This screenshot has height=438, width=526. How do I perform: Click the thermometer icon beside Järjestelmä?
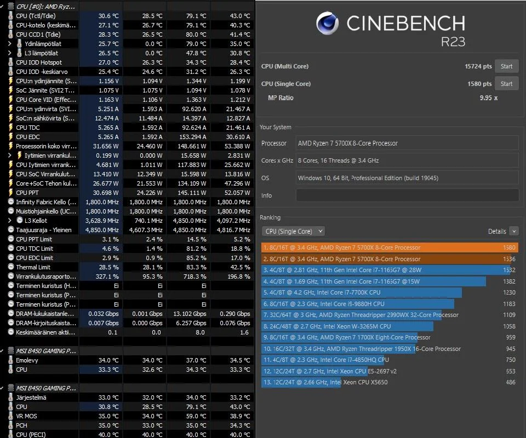point(10,397)
